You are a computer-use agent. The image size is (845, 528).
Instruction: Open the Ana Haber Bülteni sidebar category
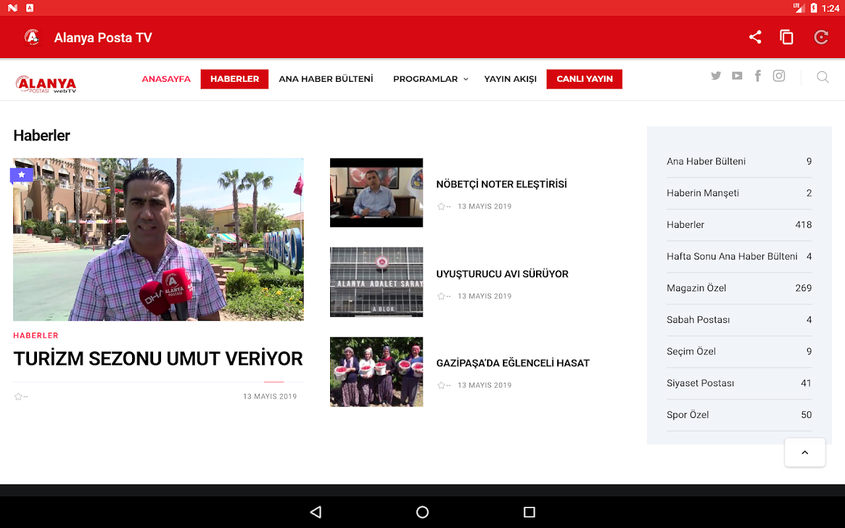(739, 162)
